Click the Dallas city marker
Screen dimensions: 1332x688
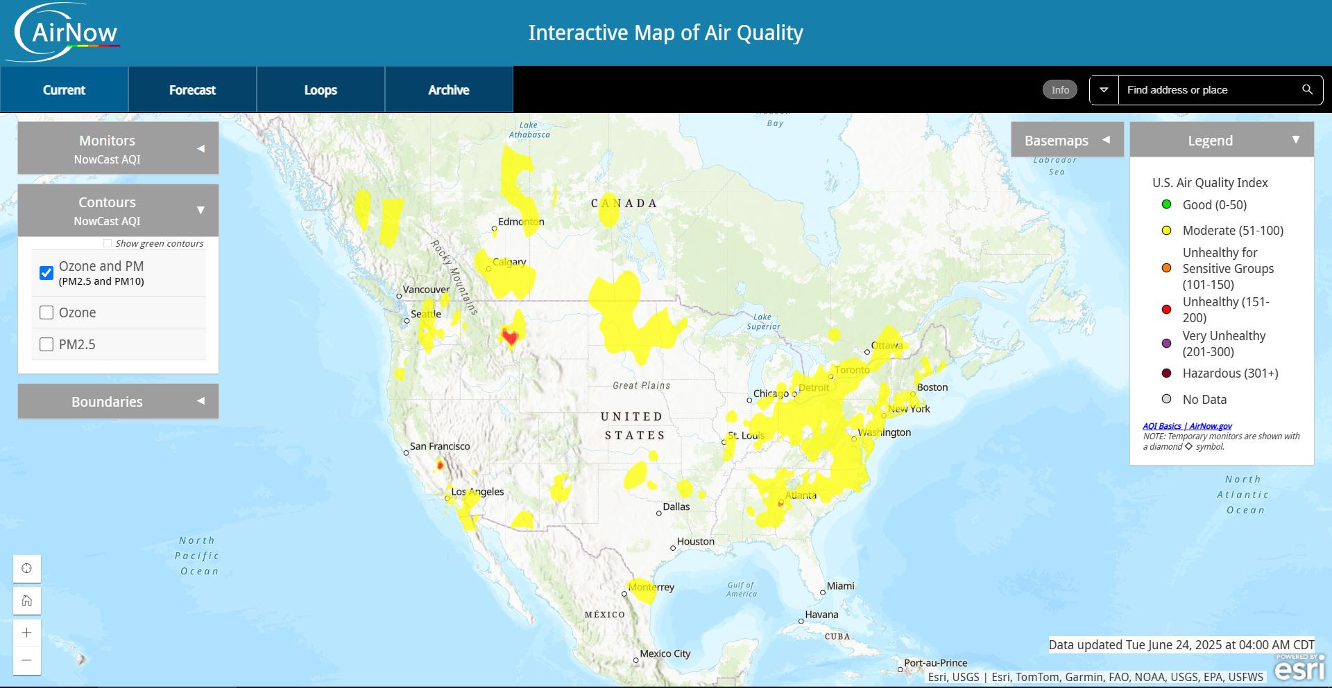tap(659, 513)
